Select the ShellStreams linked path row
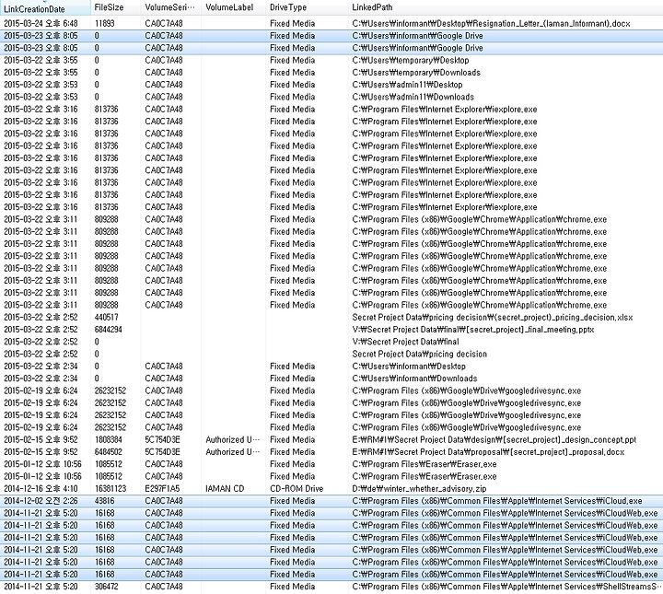The width and height of the screenshot is (663, 594). pyautogui.click(x=506, y=587)
